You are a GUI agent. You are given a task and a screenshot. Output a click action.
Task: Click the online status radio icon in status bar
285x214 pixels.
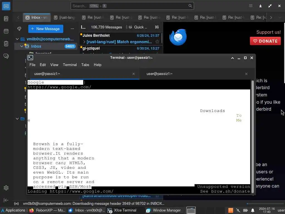[x=16, y=204]
